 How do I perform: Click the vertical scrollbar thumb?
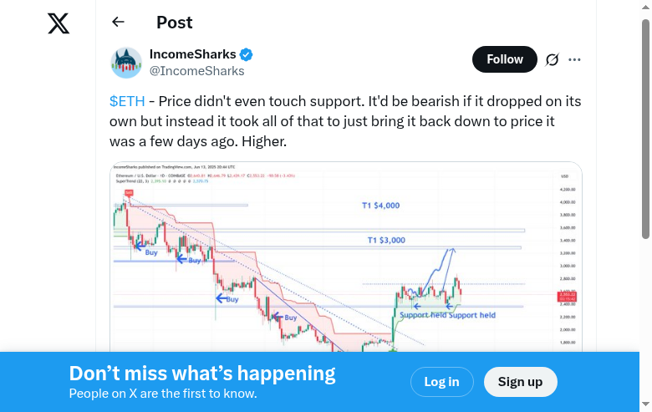(x=645, y=125)
